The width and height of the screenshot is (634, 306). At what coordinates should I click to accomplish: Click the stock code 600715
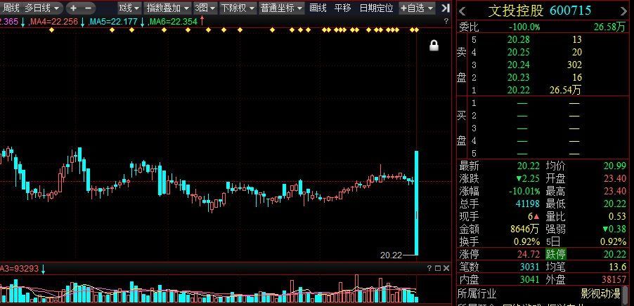(x=571, y=11)
